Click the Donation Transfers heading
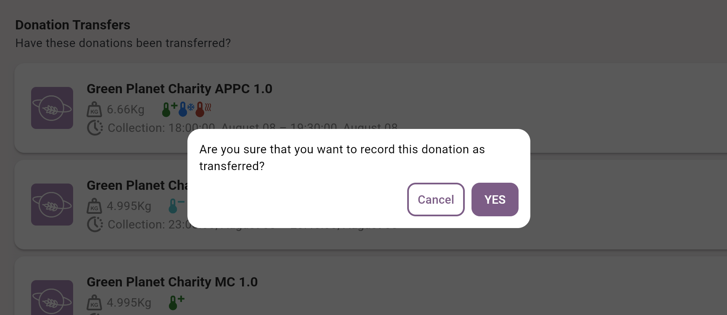Image resolution: width=727 pixels, height=315 pixels. point(73,25)
